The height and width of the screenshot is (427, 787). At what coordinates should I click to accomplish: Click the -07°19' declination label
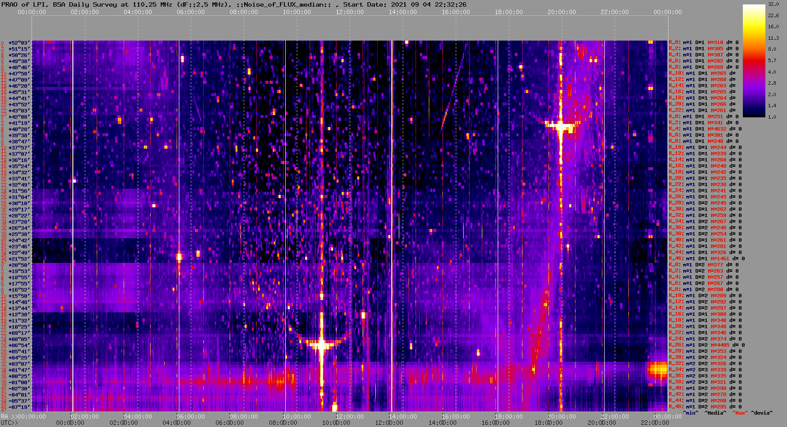tap(19, 407)
